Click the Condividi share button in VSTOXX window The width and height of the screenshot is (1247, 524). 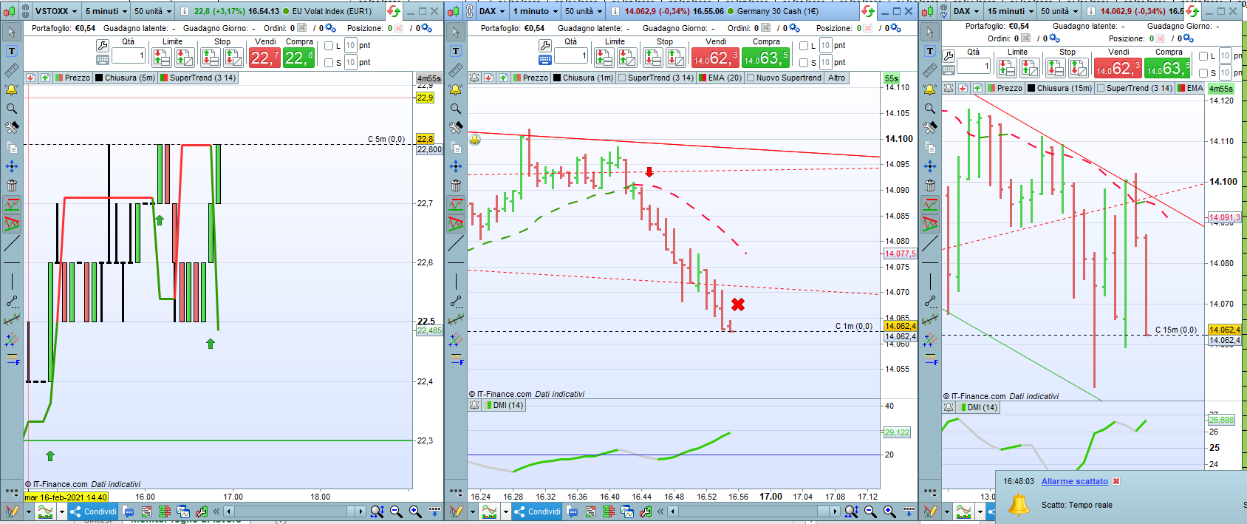93,511
